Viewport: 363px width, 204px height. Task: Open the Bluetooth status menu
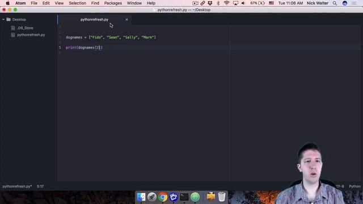218,3
